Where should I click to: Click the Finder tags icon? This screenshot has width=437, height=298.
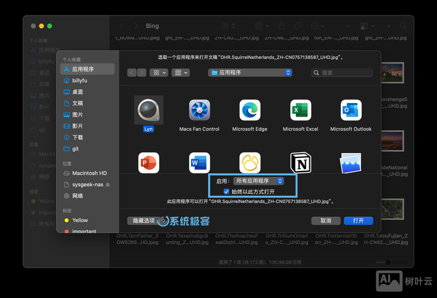tap(297, 26)
